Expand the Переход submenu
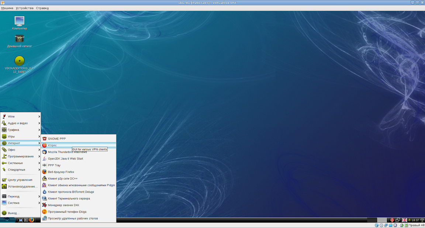Viewport: 425px width, 228px height. 21,196
